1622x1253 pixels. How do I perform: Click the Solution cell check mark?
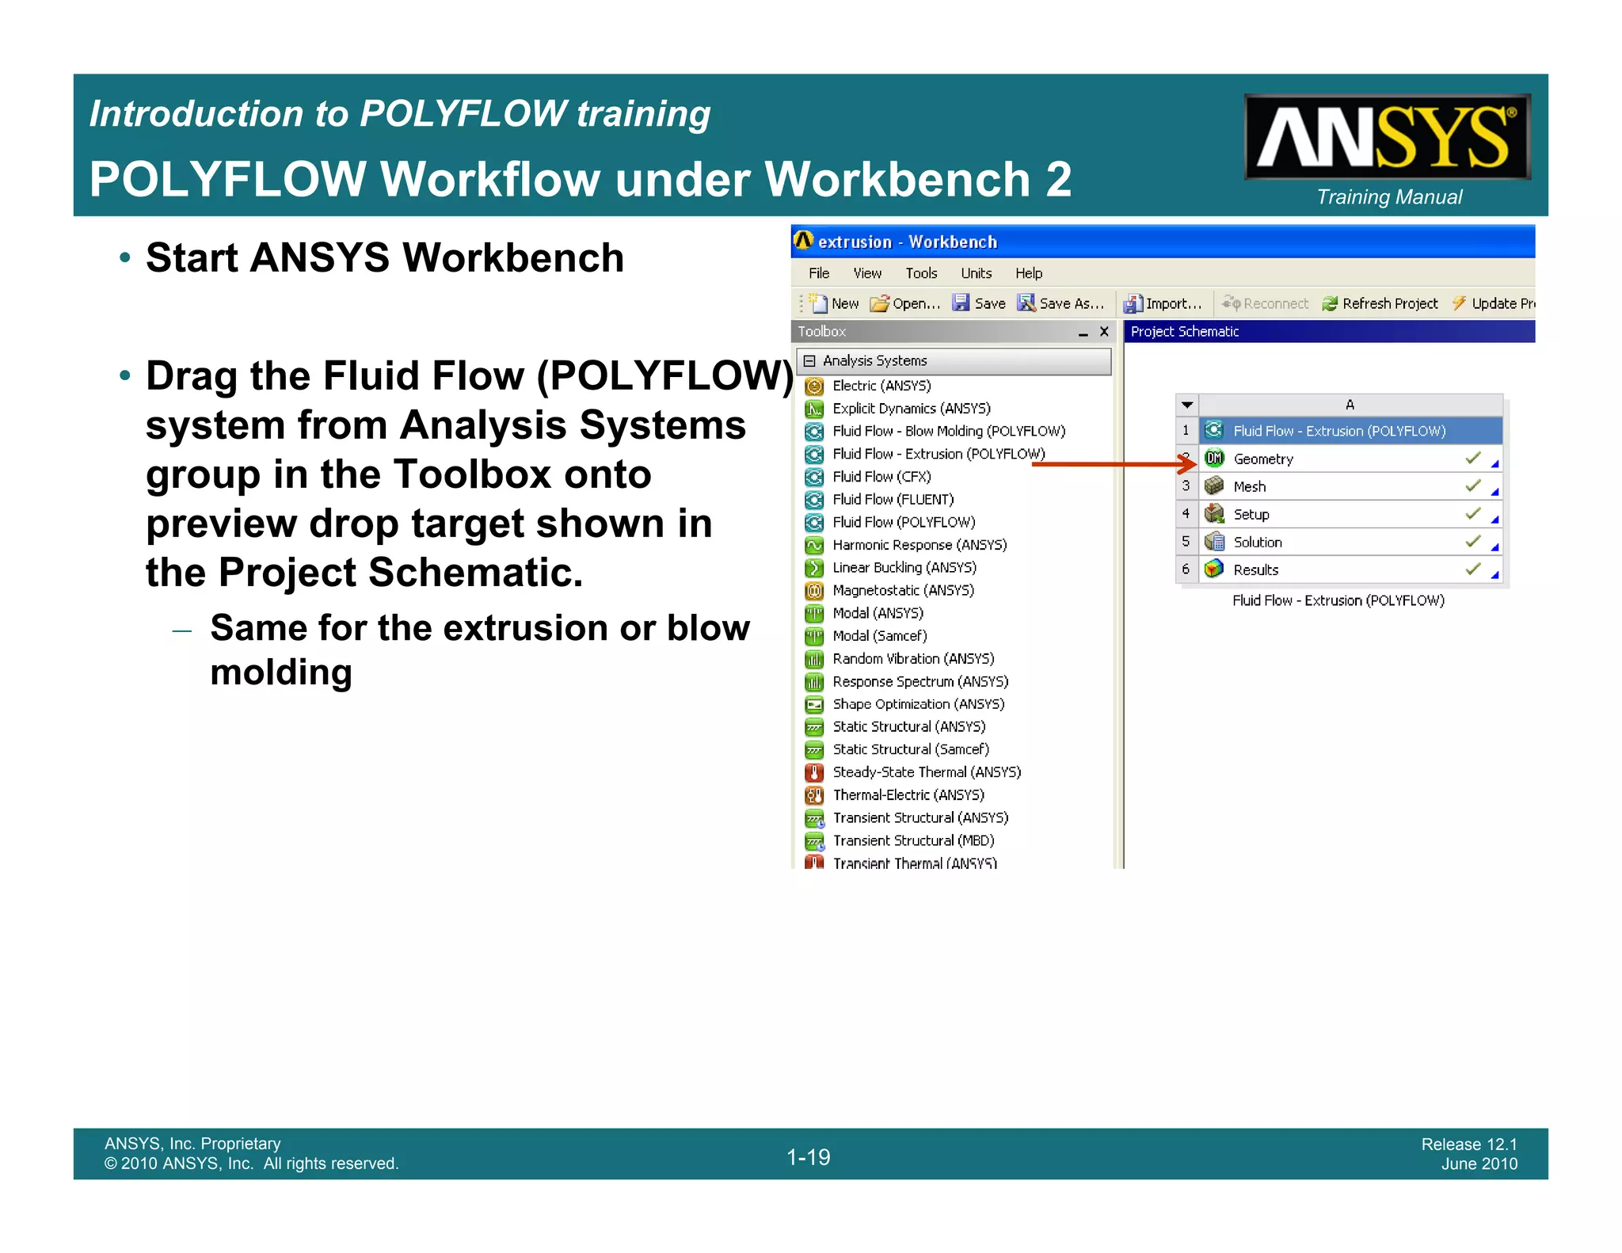tap(1472, 542)
